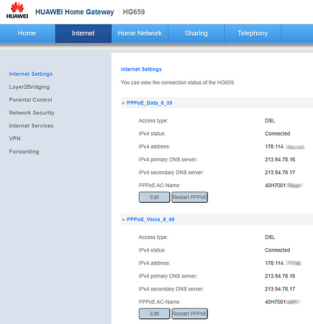Restart PPPoE for the Voice connection
The height and width of the screenshot is (324, 313).
point(189,314)
